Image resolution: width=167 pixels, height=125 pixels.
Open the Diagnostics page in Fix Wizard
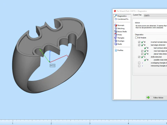coord(122,16)
